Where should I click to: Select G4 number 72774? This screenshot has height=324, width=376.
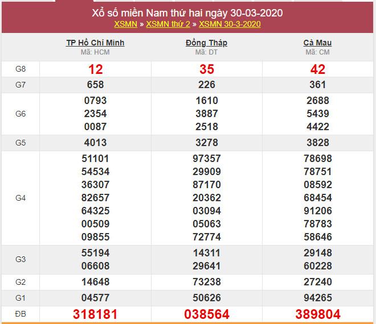(x=207, y=237)
